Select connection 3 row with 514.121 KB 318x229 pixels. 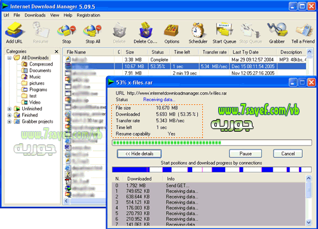point(209,202)
